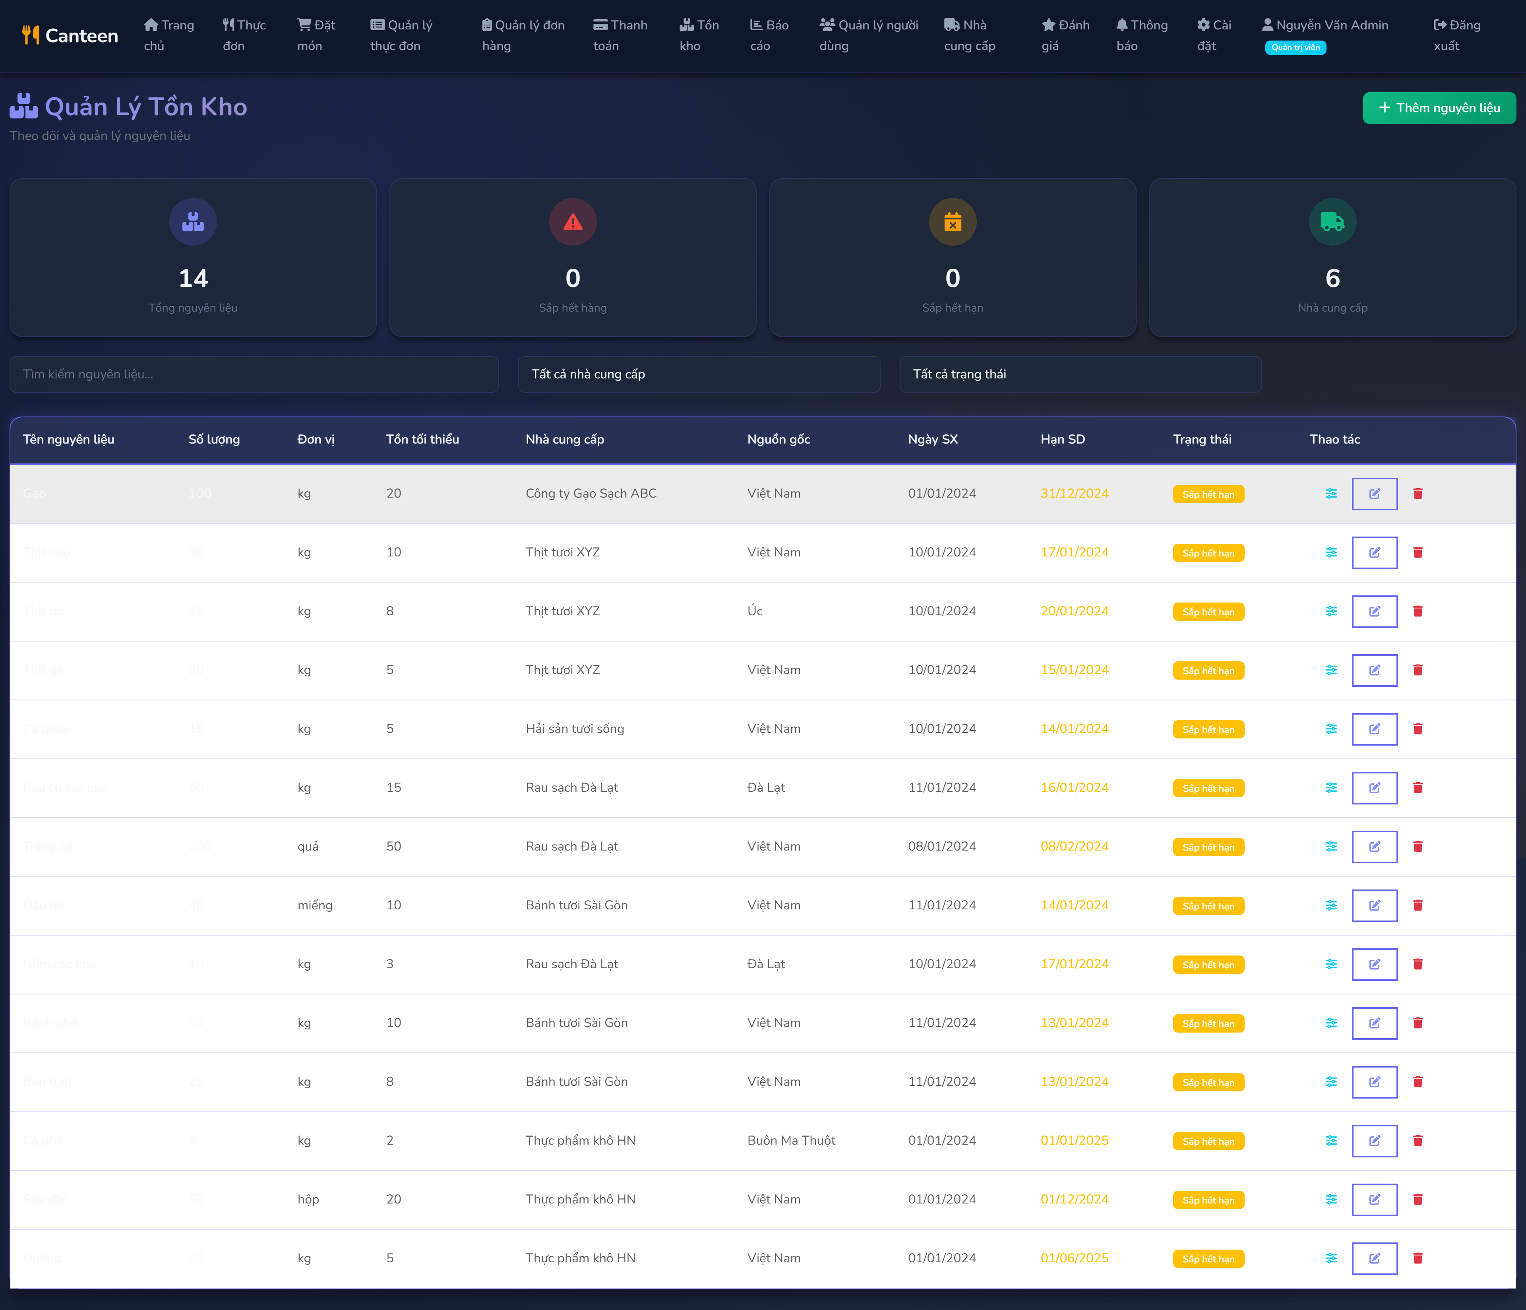Viewport: 1526px width, 1310px height.
Task: Click the expiring soon calendar icon
Action: pos(953,222)
